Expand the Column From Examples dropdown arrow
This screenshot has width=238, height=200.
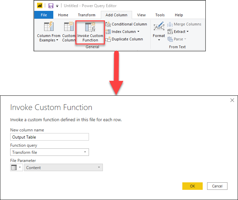pos(57,40)
